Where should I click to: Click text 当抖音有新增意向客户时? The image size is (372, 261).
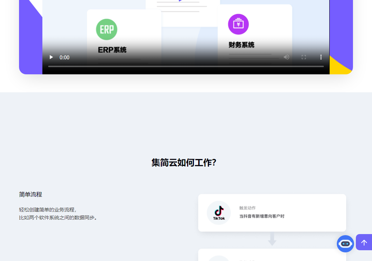click(262, 216)
